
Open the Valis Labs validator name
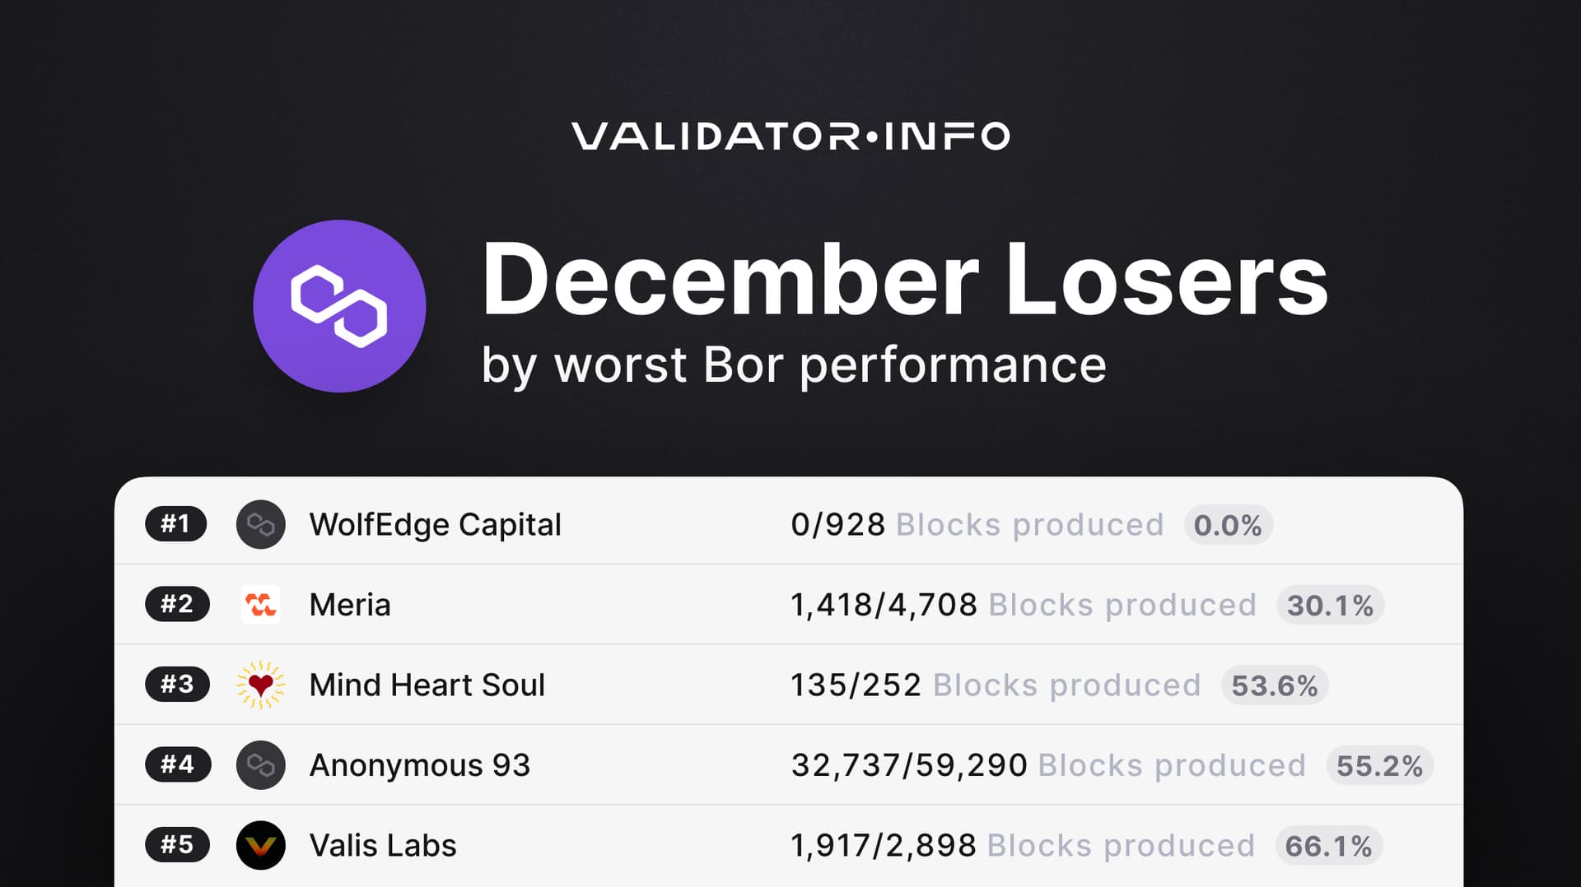tap(382, 845)
